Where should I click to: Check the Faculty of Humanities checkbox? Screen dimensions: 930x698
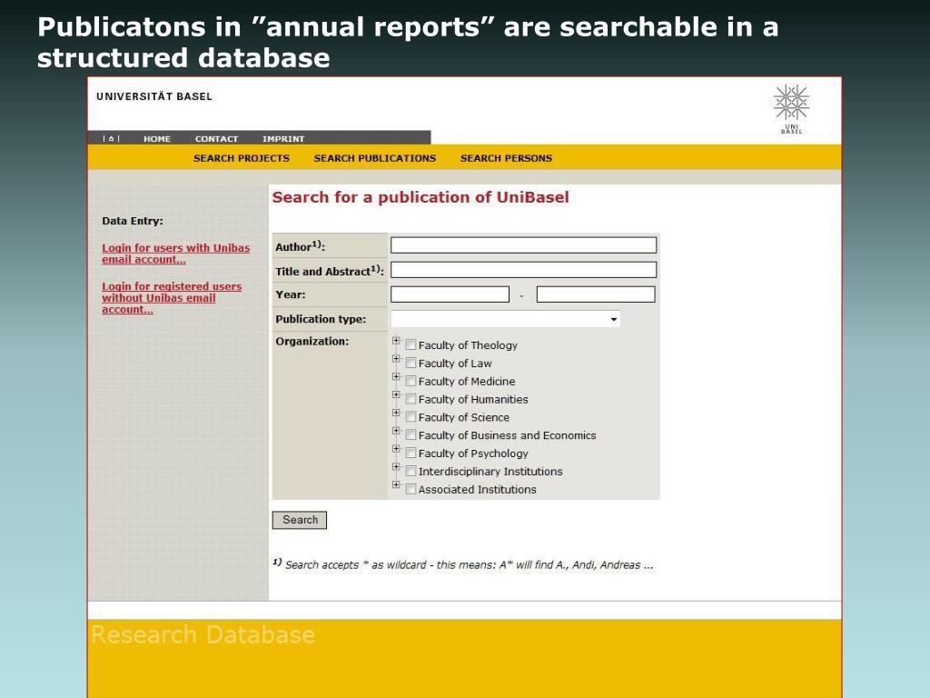pos(411,399)
